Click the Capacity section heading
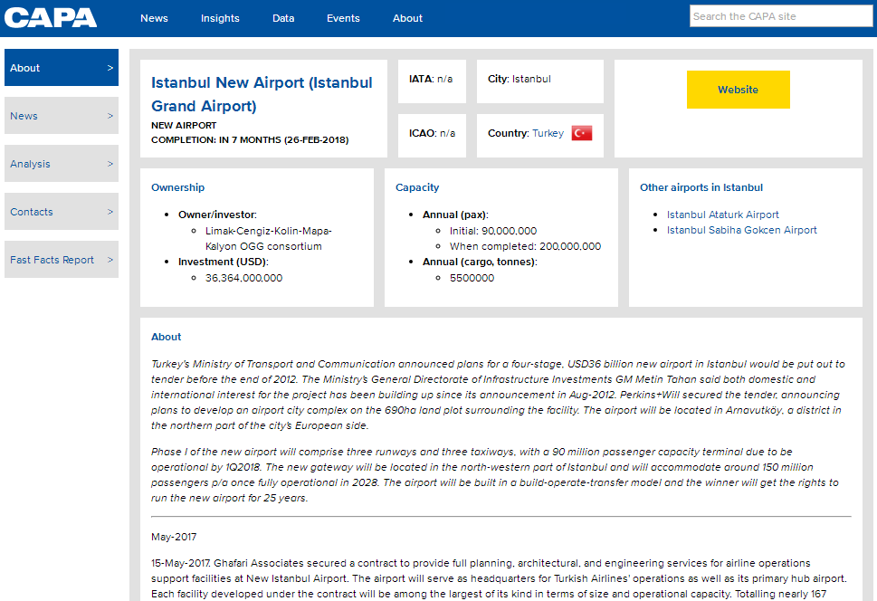The image size is (877, 601). (x=417, y=187)
